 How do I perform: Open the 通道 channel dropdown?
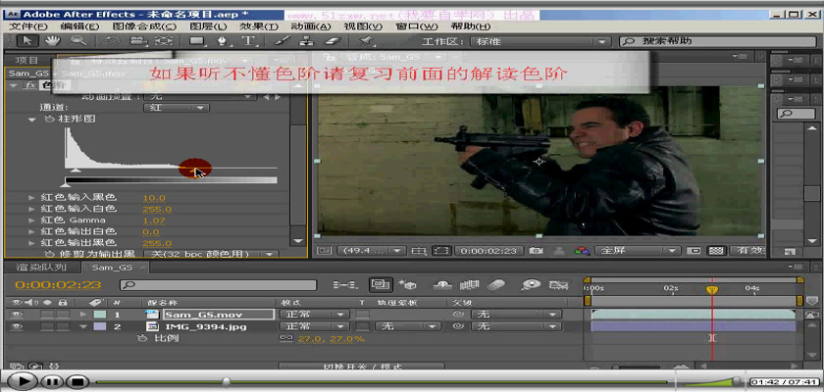click(176, 108)
